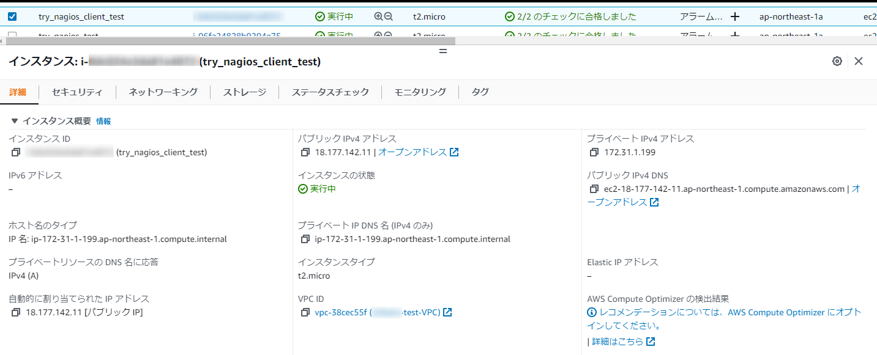Click zoom-in icon in try_nagios_client_test row
This screenshot has width=877, height=355.
pos(378,16)
